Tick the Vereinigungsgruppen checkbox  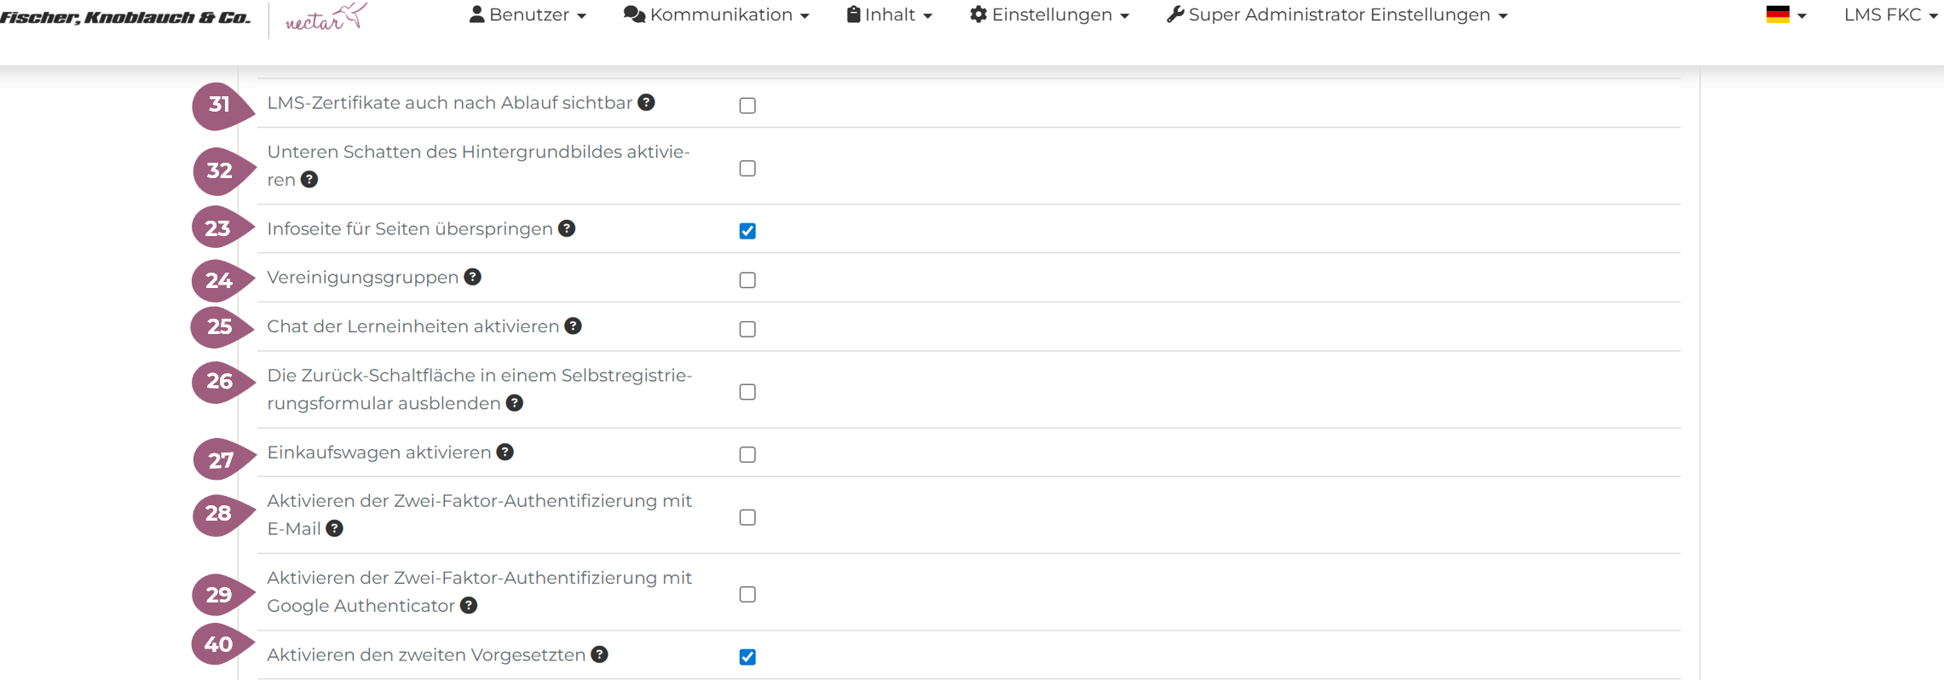(x=747, y=280)
